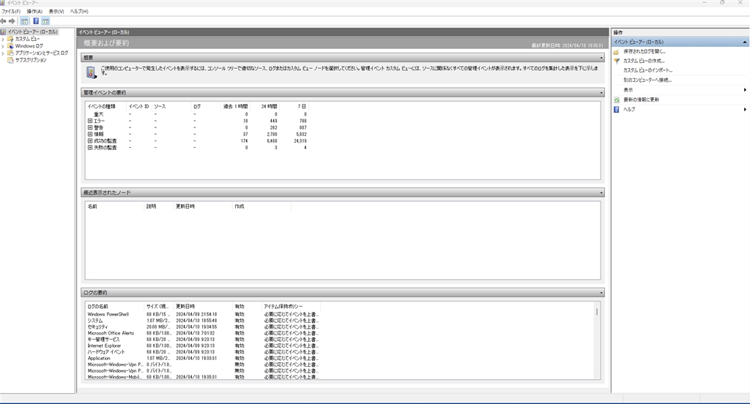The image size is (750, 404).
Task: Select the Microsoft-Windows-Mobil... log row
Action: pyautogui.click(x=202, y=377)
